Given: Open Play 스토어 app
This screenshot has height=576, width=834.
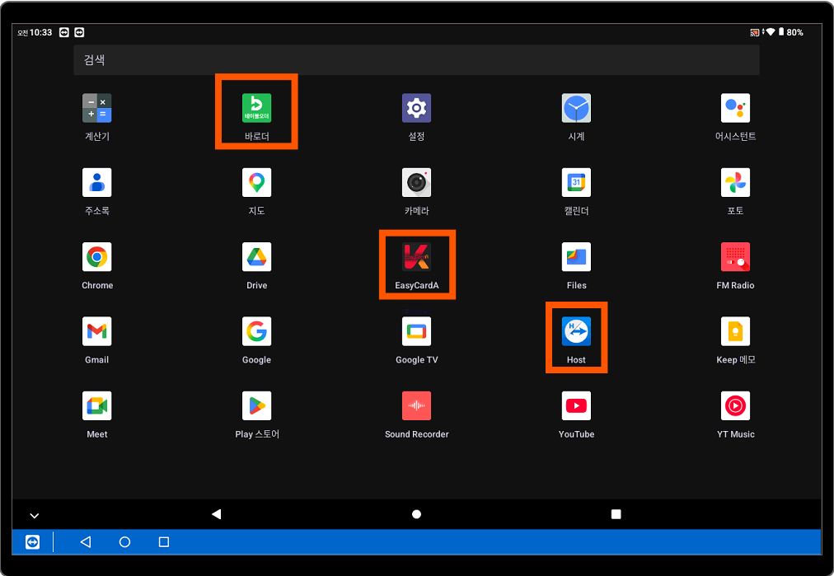Looking at the screenshot, I should (x=256, y=405).
